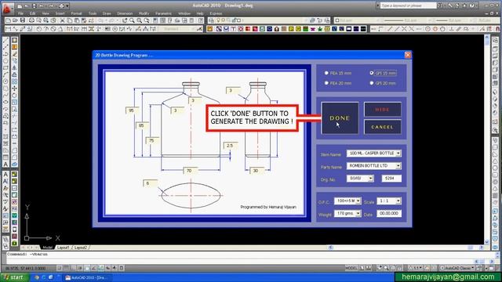Close the 2D Bottle Drawing Program dialog
This screenshot has height=282, width=502.
408,55
